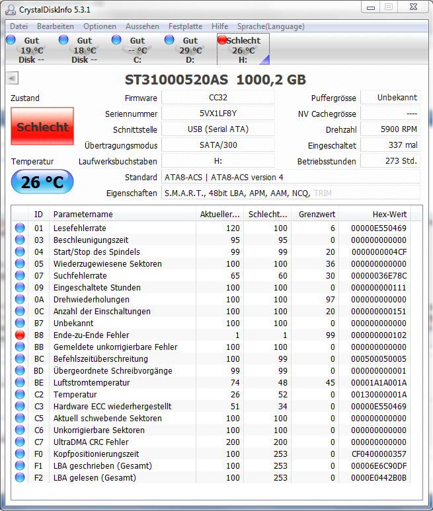Click the blue status dot for Temperatur row C2

(20, 394)
